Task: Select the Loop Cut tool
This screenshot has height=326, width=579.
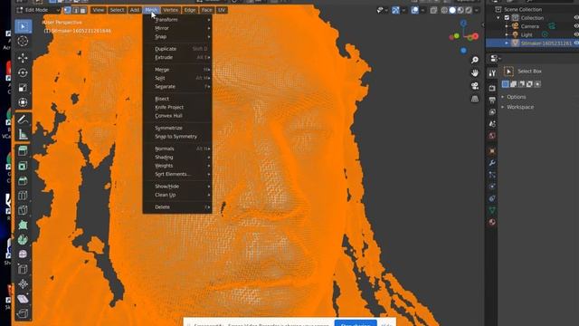Action: [x=23, y=196]
